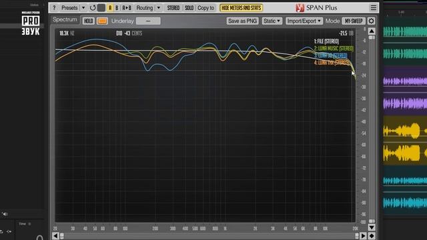Image resolution: width=427 pixels, height=240 pixels.
Task: Click the Routing button
Action: pyautogui.click(x=145, y=8)
